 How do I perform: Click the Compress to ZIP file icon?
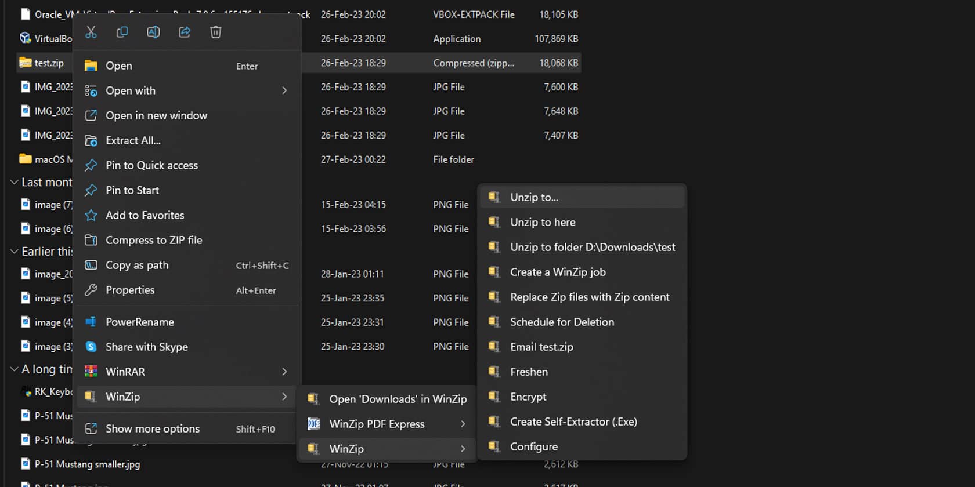[91, 240]
